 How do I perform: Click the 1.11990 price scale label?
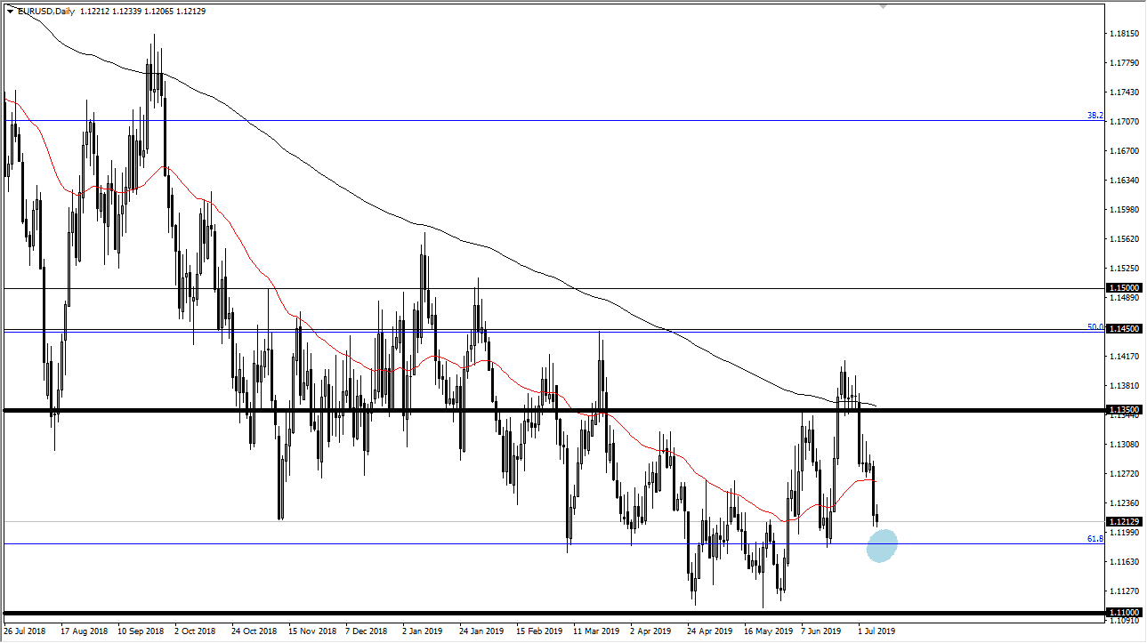[1126, 533]
